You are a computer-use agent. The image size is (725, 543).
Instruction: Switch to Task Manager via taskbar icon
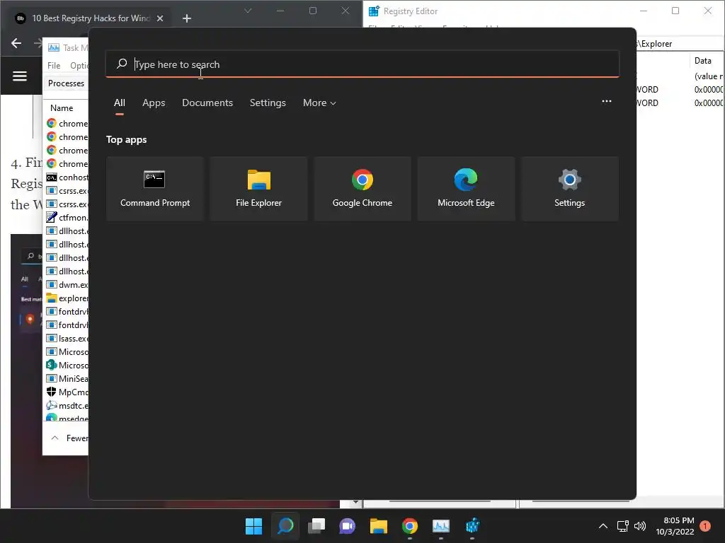pos(440,526)
